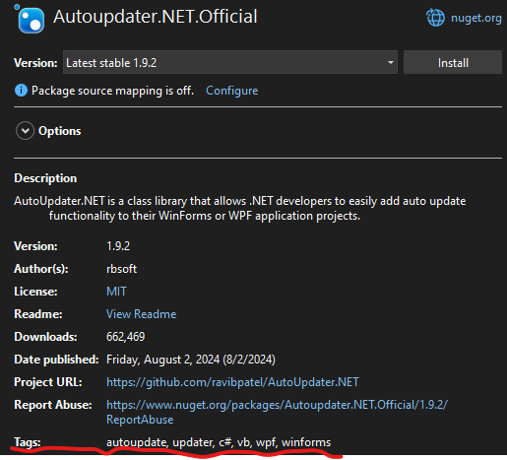Open the Version dropdown showing Latest stable 1.9.2
This screenshot has width=507, height=460.
pos(230,62)
